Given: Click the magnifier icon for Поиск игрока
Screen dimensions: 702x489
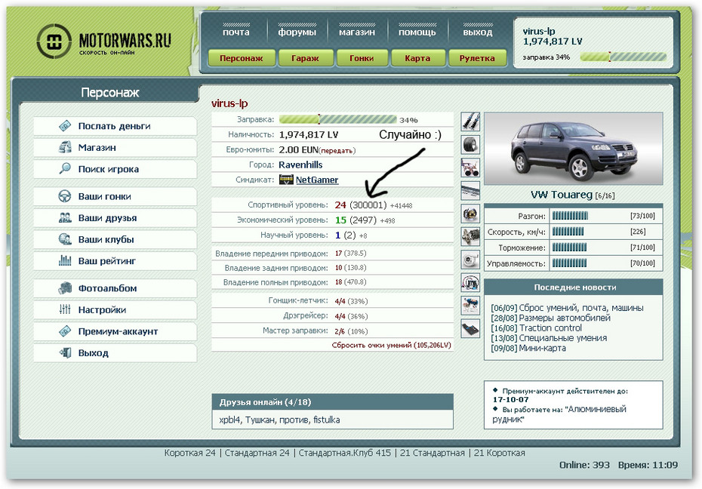Looking at the screenshot, I should pos(65,169).
